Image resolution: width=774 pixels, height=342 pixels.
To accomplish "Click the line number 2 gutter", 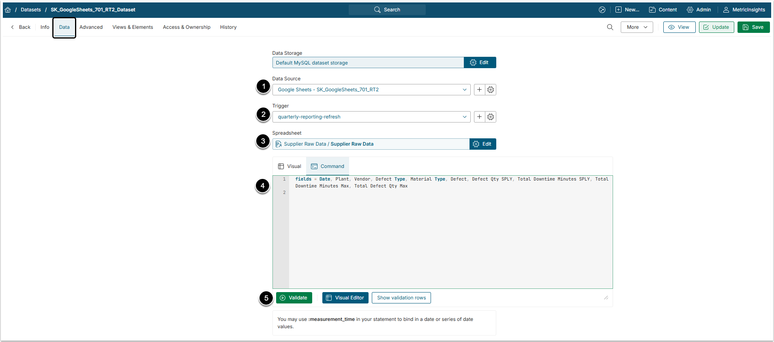I will [x=284, y=192].
